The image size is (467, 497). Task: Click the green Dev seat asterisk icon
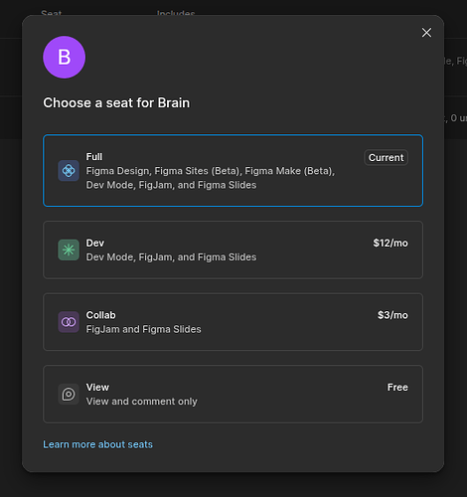(x=69, y=249)
